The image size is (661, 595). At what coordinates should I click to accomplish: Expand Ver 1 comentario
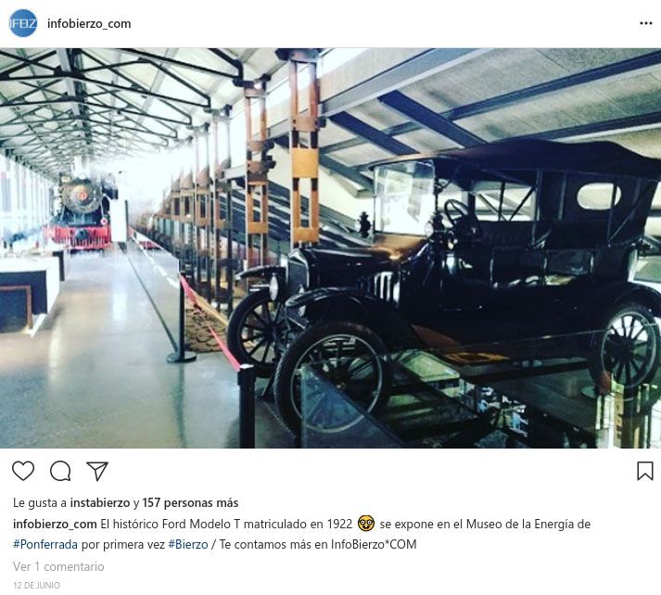[58, 566]
